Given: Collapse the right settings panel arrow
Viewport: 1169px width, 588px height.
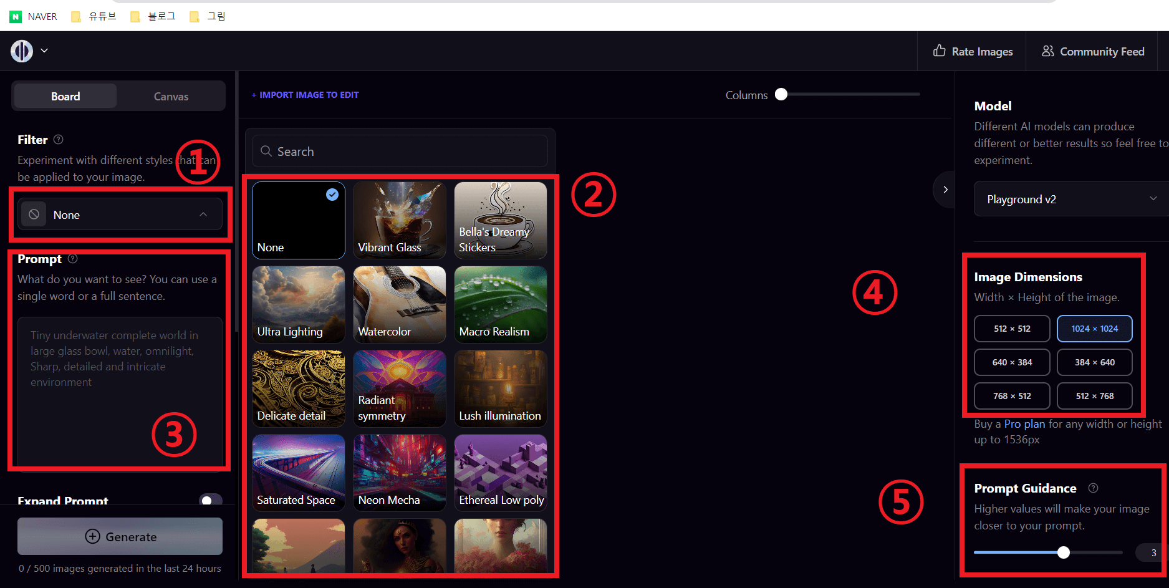Looking at the screenshot, I should point(945,190).
